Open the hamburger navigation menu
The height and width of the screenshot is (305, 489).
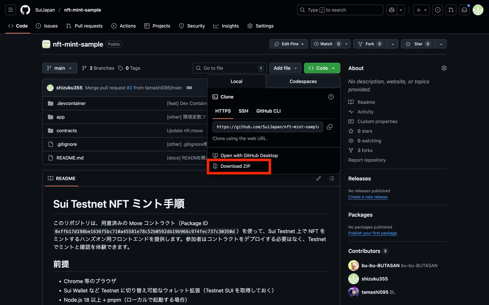click(x=11, y=10)
